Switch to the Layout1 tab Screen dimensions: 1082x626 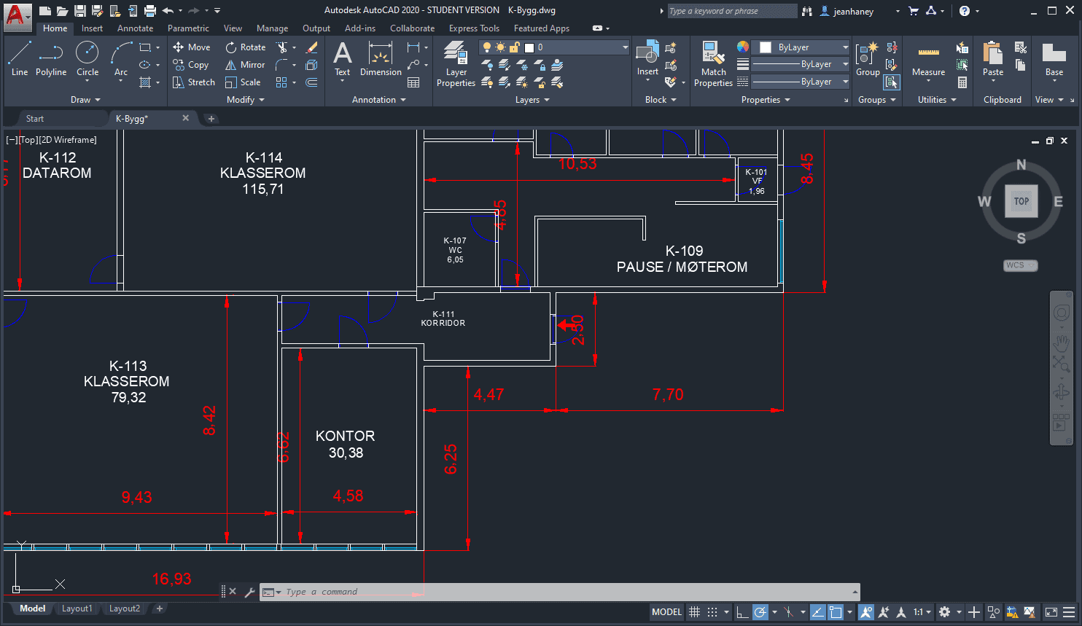pos(77,609)
